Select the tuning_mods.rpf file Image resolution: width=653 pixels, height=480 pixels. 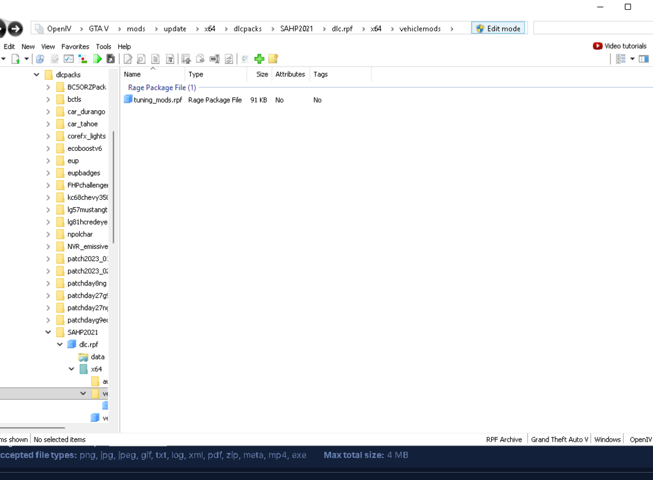pos(157,99)
